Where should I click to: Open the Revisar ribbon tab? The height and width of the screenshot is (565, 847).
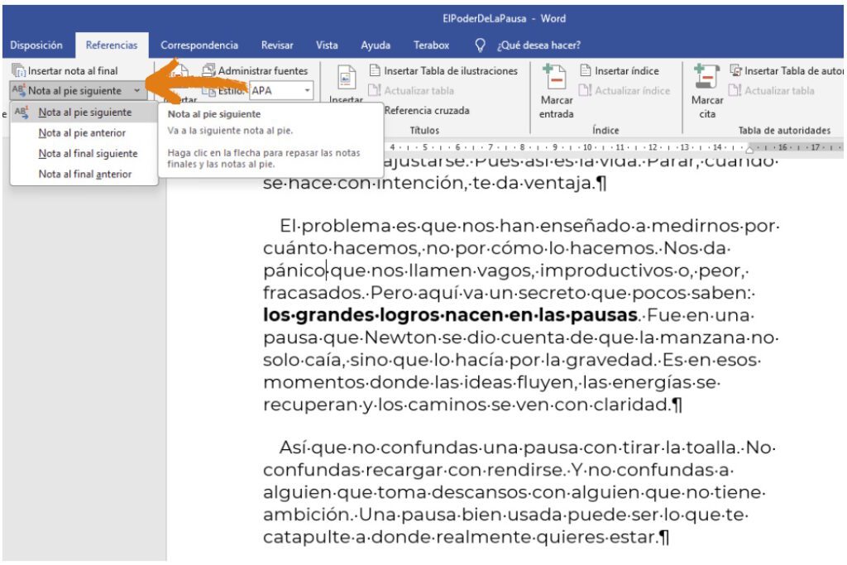coord(277,45)
